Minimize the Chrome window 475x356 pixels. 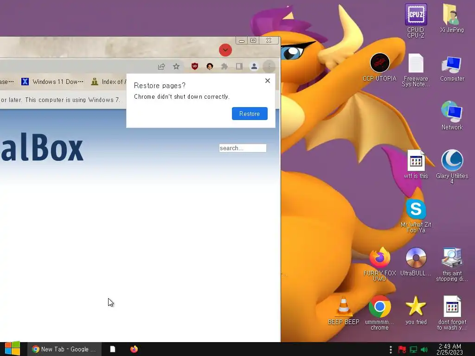241,40
